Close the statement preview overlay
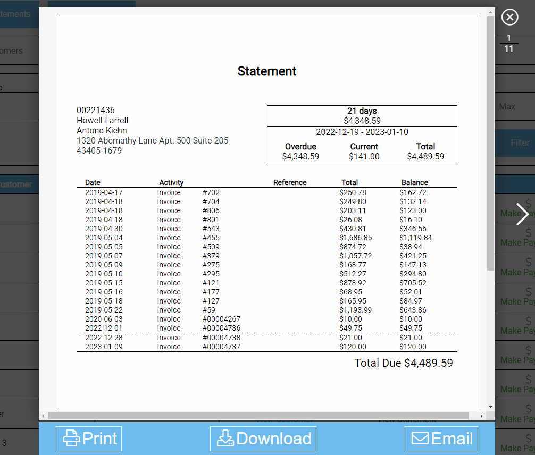The image size is (535, 455). click(x=510, y=17)
